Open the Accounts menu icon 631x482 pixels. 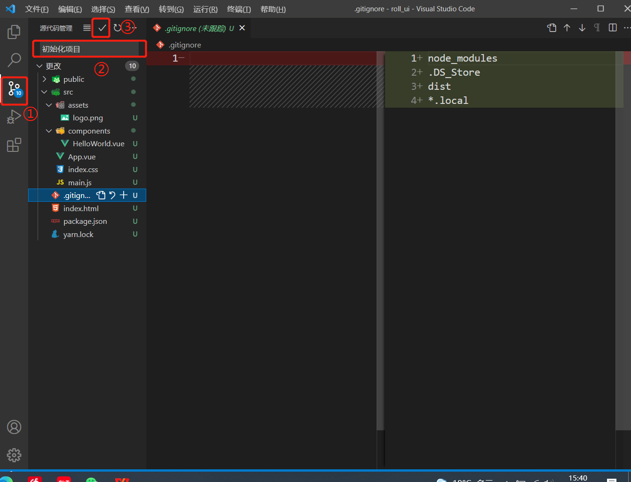click(x=14, y=427)
